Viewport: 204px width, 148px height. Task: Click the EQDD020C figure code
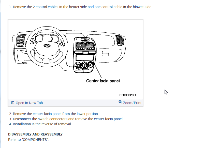pos(127,95)
